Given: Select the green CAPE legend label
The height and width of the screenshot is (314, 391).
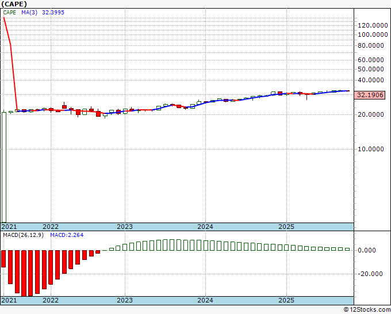Looking at the screenshot, I should [x=9, y=13].
